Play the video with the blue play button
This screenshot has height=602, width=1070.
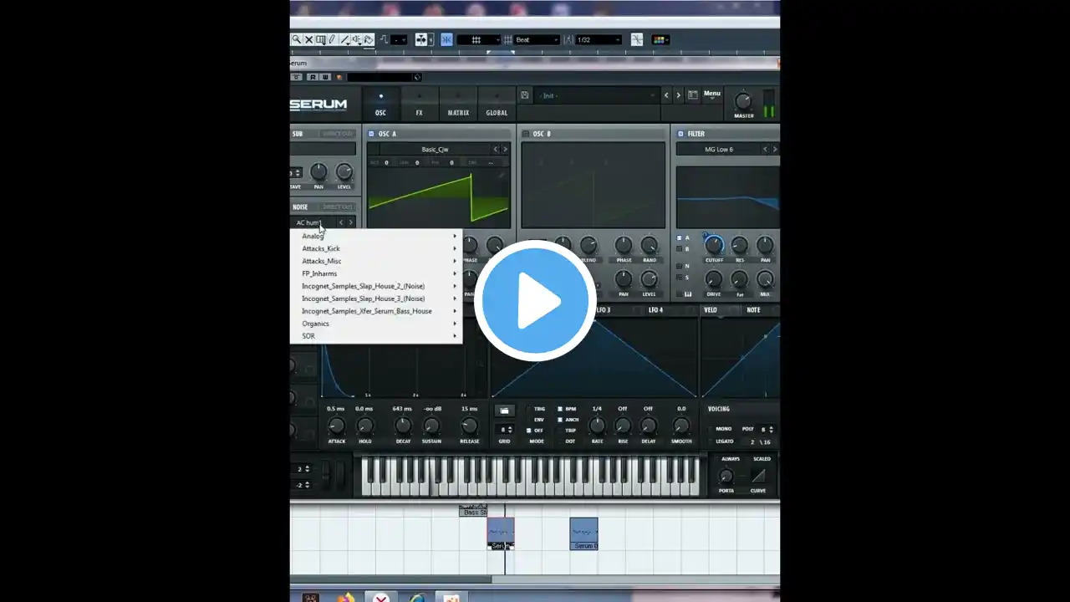coord(535,300)
